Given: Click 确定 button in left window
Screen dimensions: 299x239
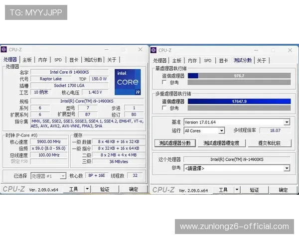Looking at the screenshot, I should [134, 189].
